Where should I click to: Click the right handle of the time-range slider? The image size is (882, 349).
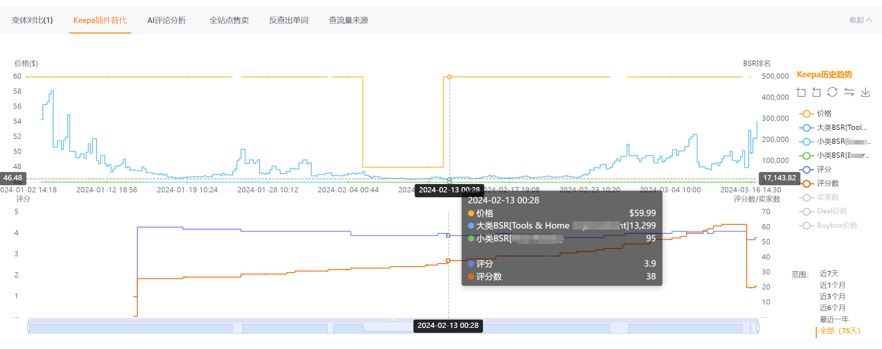tap(758, 328)
